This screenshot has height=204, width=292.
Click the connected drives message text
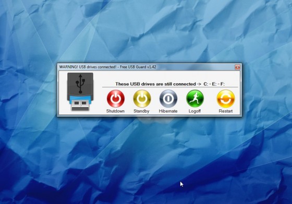click(170, 84)
